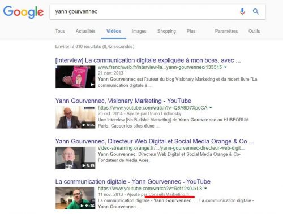Click the video-streaming.orange.fr URL text
Screen dimensions: 283x214
click(171, 148)
